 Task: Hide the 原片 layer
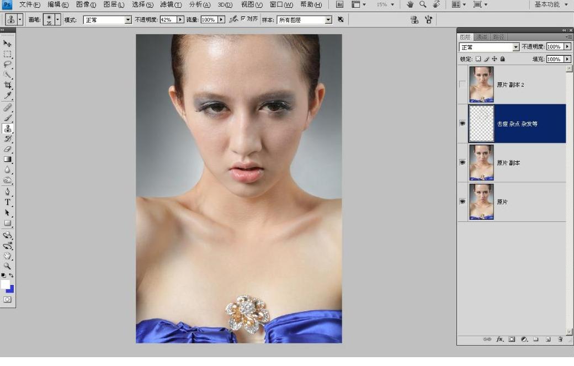coord(463,201)
